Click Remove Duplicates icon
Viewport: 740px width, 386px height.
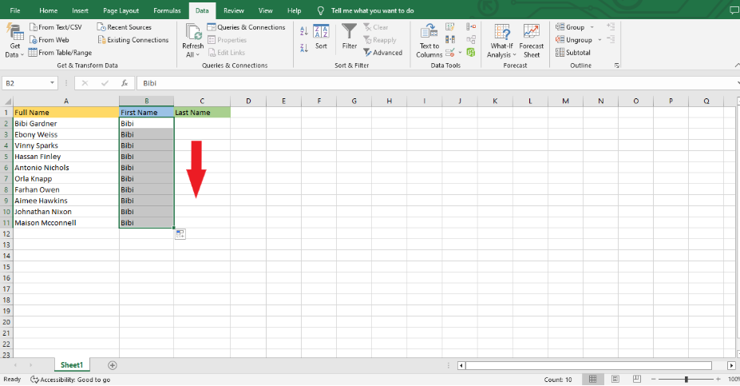point(450,40)
